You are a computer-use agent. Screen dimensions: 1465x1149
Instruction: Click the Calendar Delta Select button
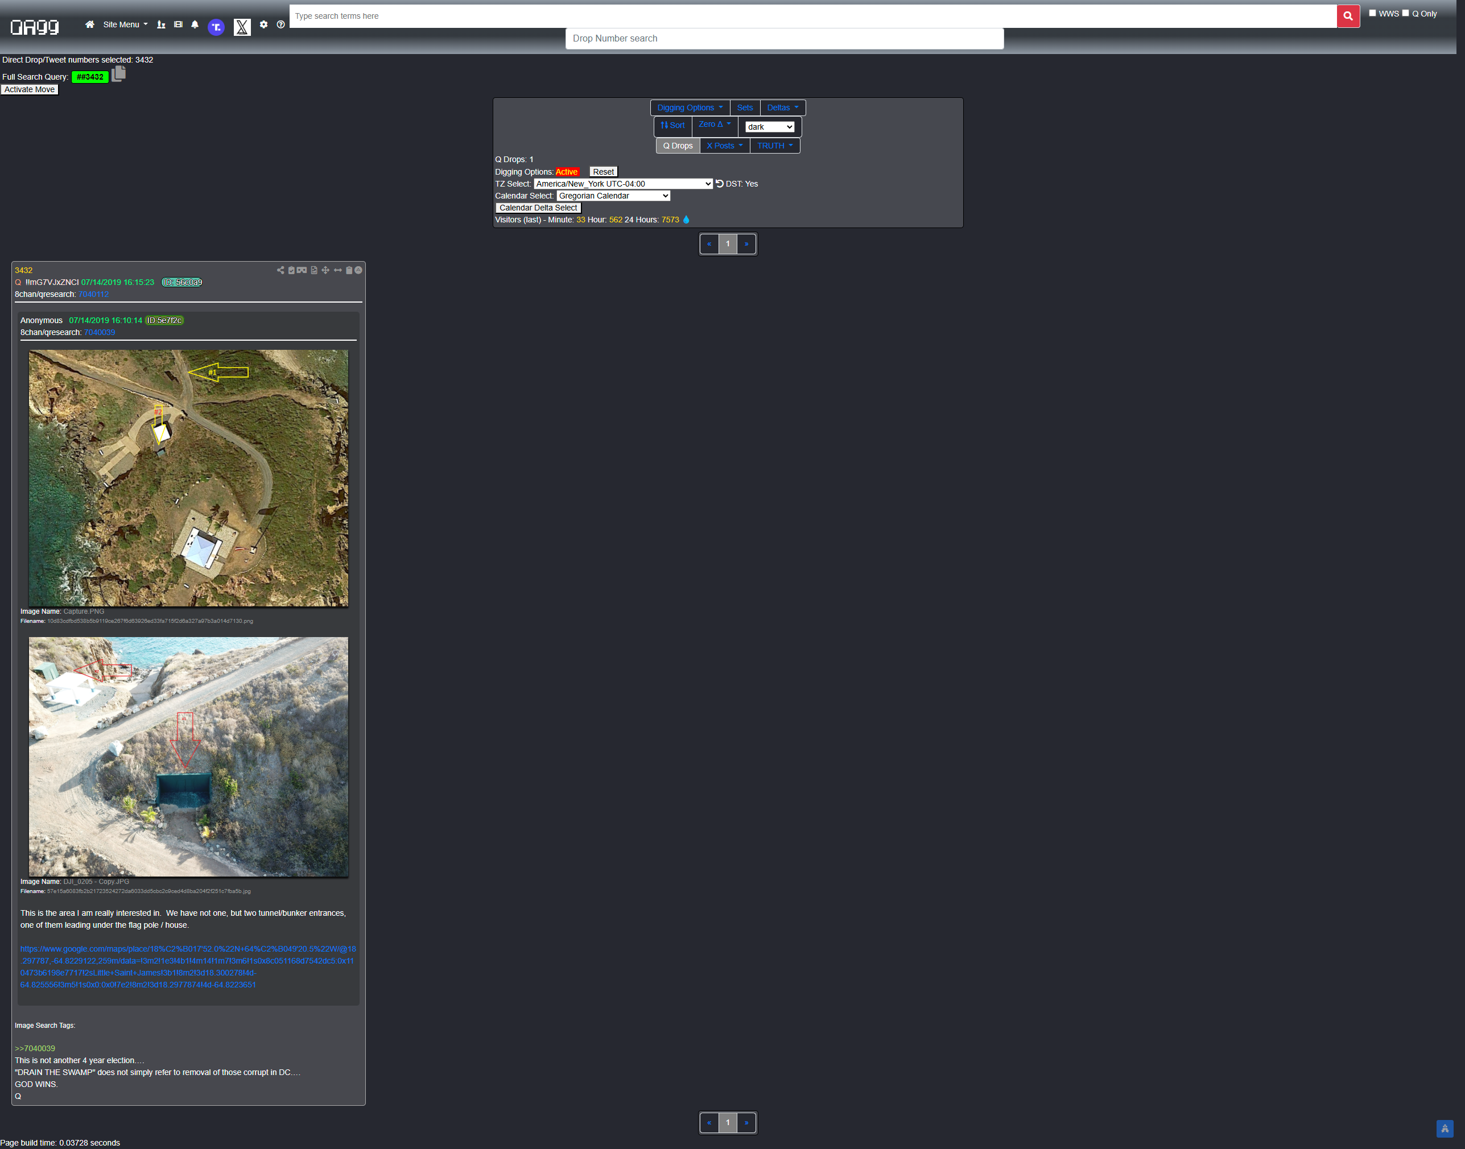[x=538, y=208]
